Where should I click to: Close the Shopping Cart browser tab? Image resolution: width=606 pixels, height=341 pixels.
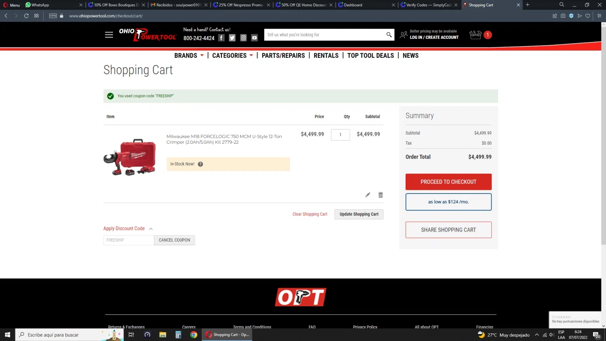pyautogui.click(x=518, y=5)
